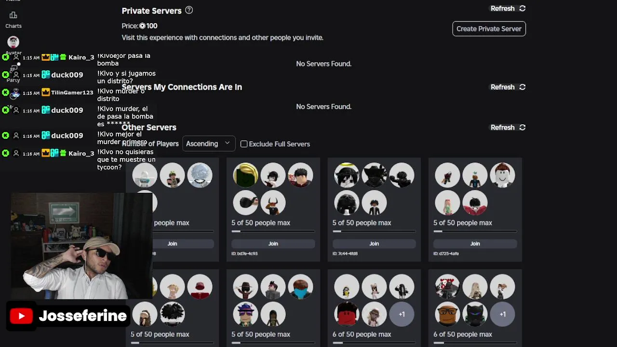Click the "6 of 50 people max" text in the fourth bottom-row server
The image size is (617, 347).
click(x=463, y=334)
